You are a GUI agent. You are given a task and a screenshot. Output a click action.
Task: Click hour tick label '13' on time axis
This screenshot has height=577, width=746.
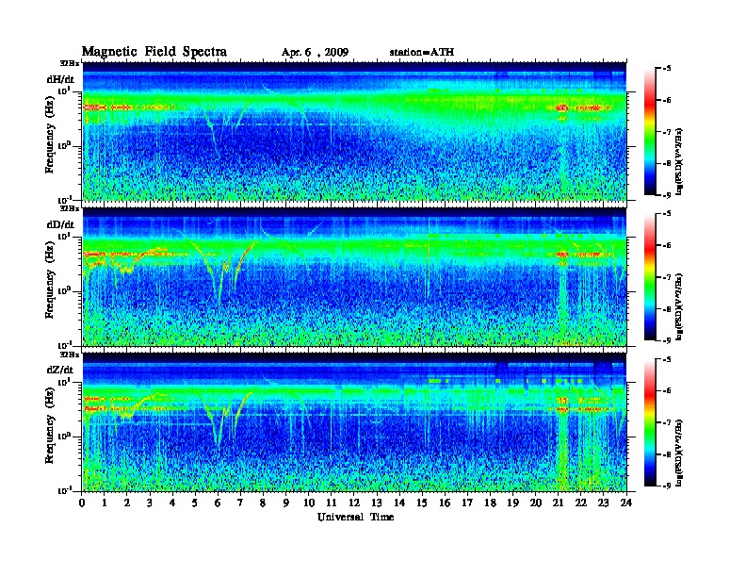[x=377, y=503]
